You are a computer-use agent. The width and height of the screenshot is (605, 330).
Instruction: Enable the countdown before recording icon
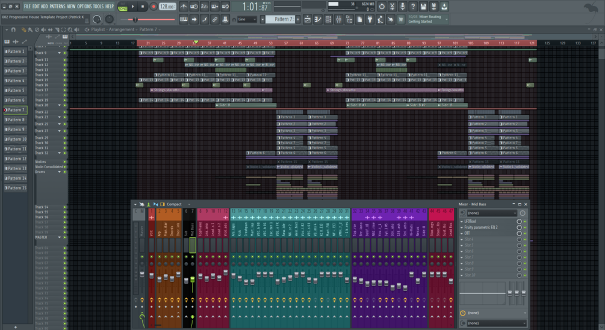click(x=205, y=7)
